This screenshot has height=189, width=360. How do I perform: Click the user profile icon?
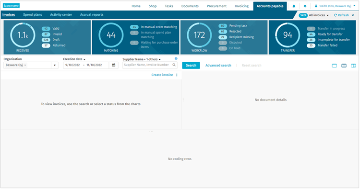(x=316, y=6)
